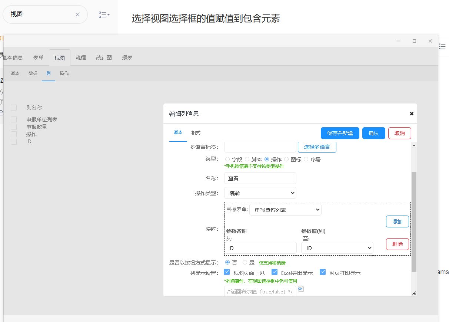Click the scrollbar up arrow in dialog
The image size is (449, 322).
click(414, 145)
